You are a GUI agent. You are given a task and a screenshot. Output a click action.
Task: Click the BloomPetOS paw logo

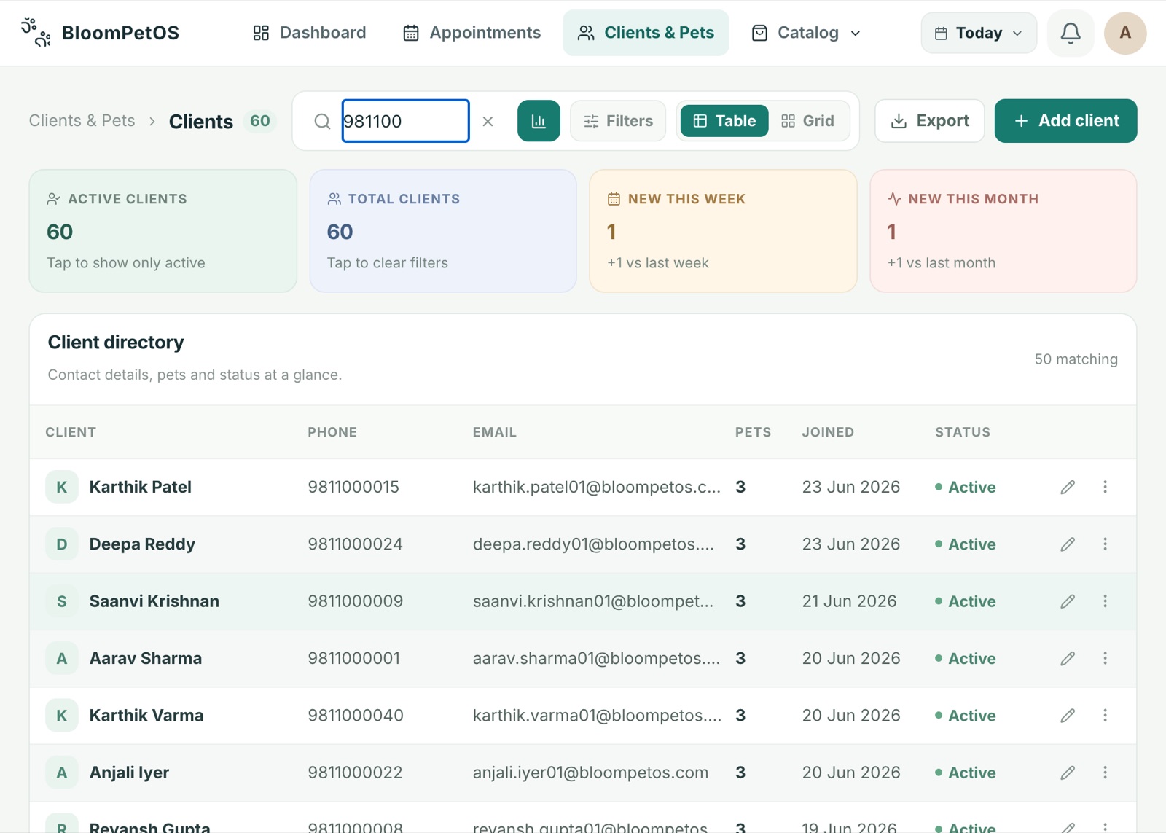pyautogui.click(x=36, y=33)
